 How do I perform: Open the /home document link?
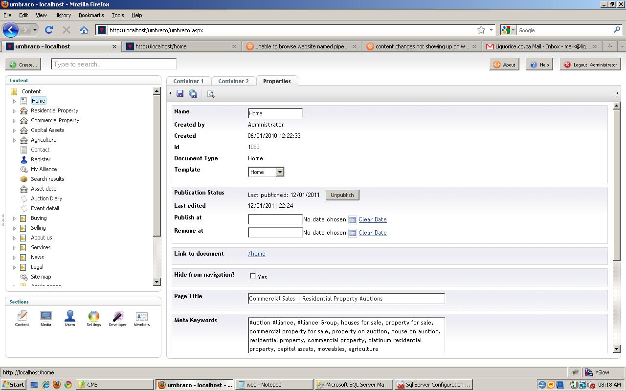257,254
